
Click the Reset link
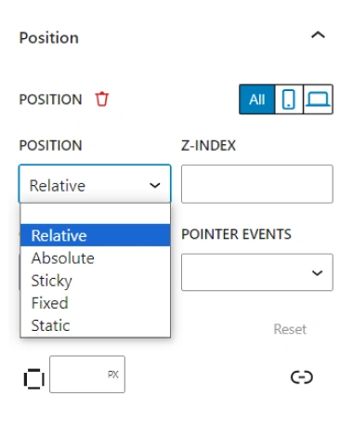click(x=290, y=329)
